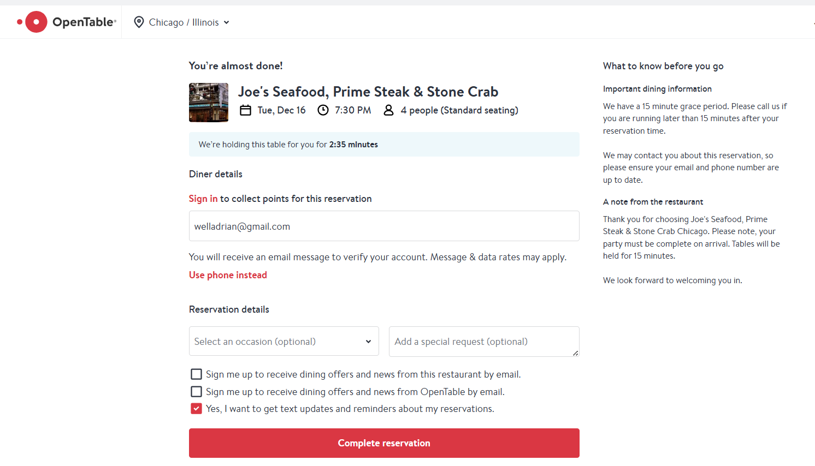Image resolution: width=815 pixels, height=466 pixels.
Task: Click the chevron next to Illinois
Action: (x=227, y=22)
